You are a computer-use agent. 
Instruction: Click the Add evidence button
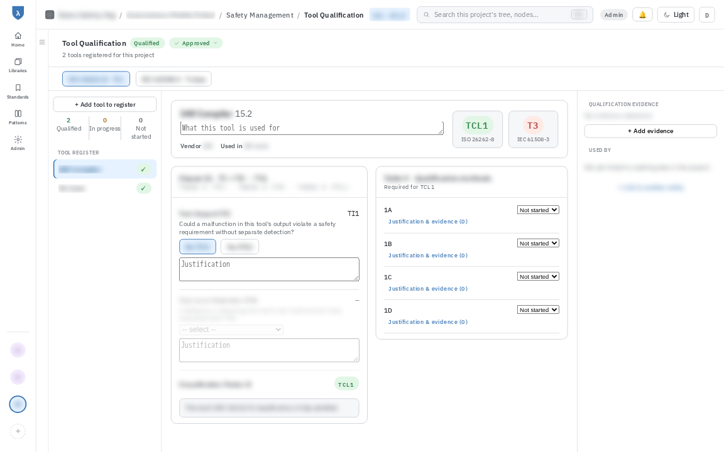(x=650, y=131)
